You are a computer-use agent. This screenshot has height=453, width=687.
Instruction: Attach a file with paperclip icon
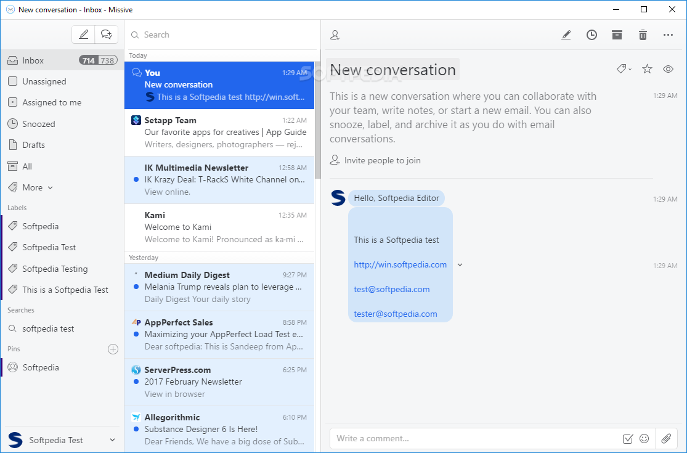[x=667, y=439]
